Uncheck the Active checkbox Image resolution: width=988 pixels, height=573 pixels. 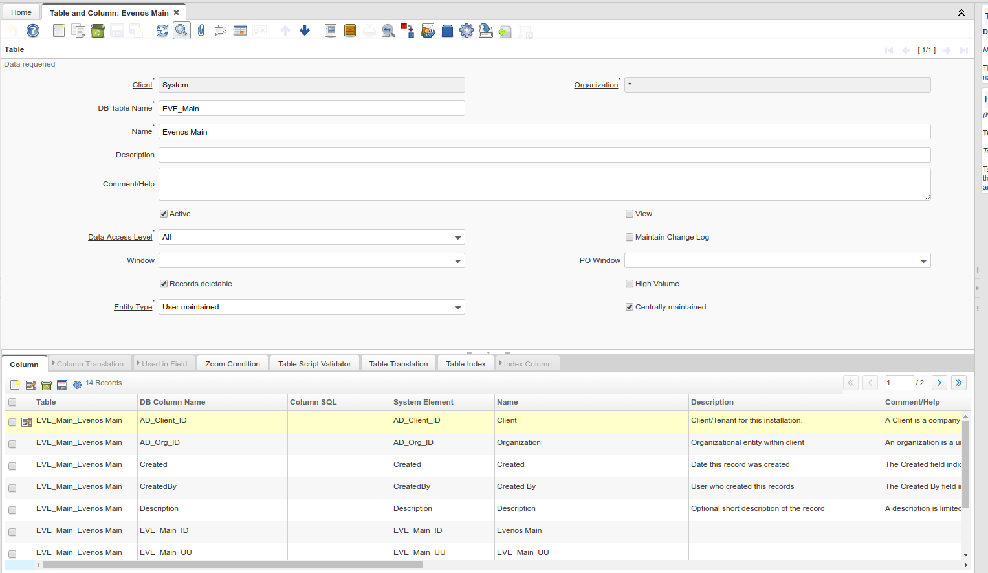pyautogui.click(x=164, y=214)
